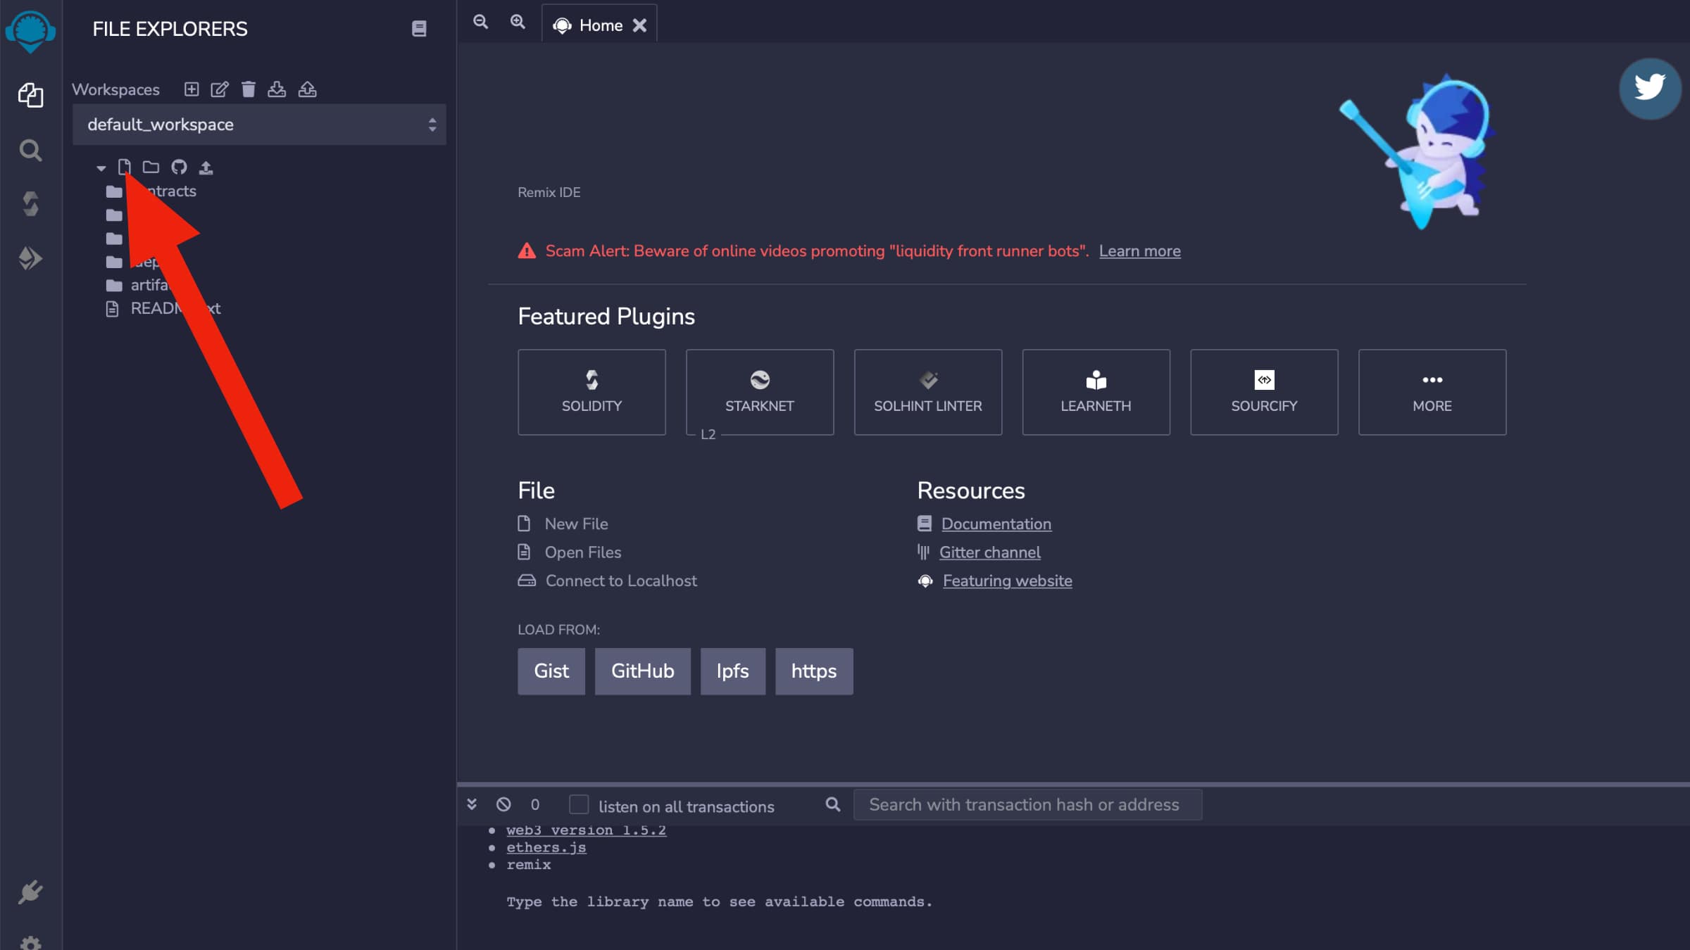Open the plugin manager plug icon
The height and width of the screenshot is (950, 1690).
30,892
